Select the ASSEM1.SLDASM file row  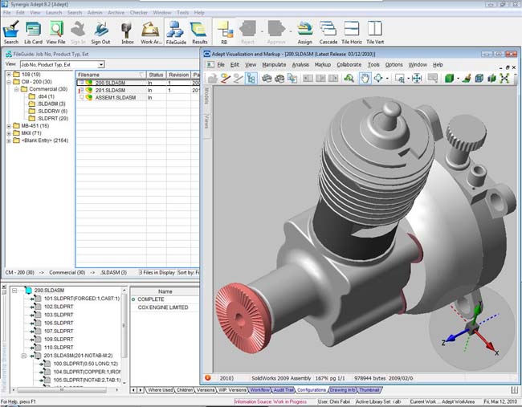[137, 97]
